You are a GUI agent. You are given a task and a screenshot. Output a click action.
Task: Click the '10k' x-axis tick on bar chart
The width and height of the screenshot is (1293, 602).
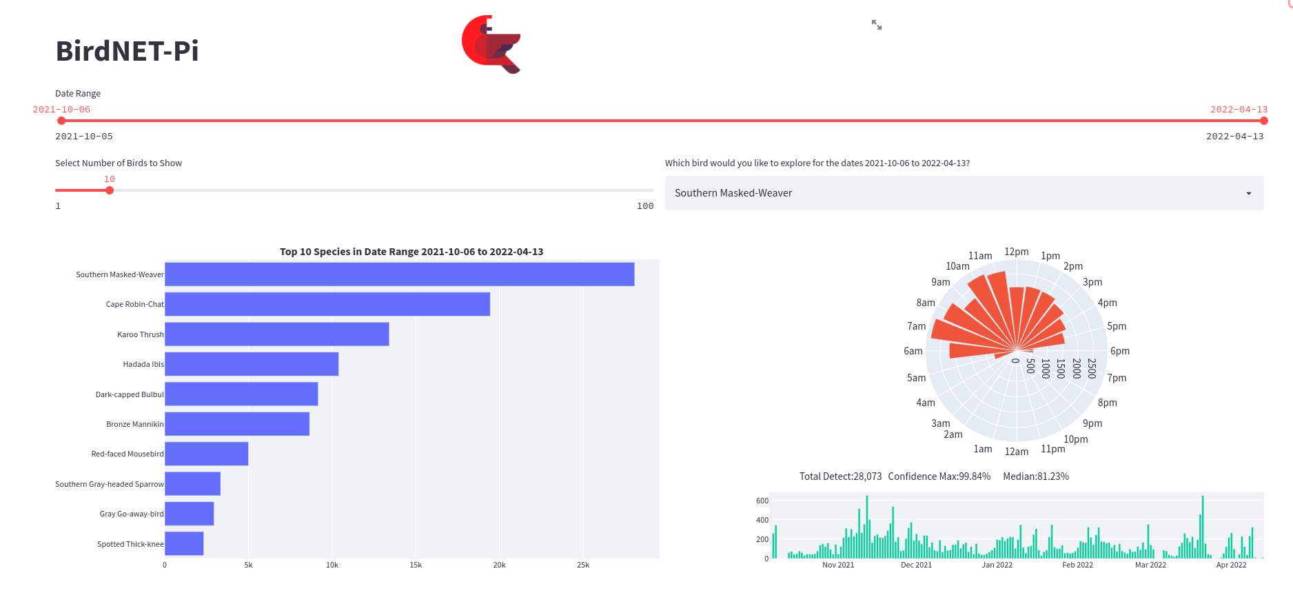[332, 565]
